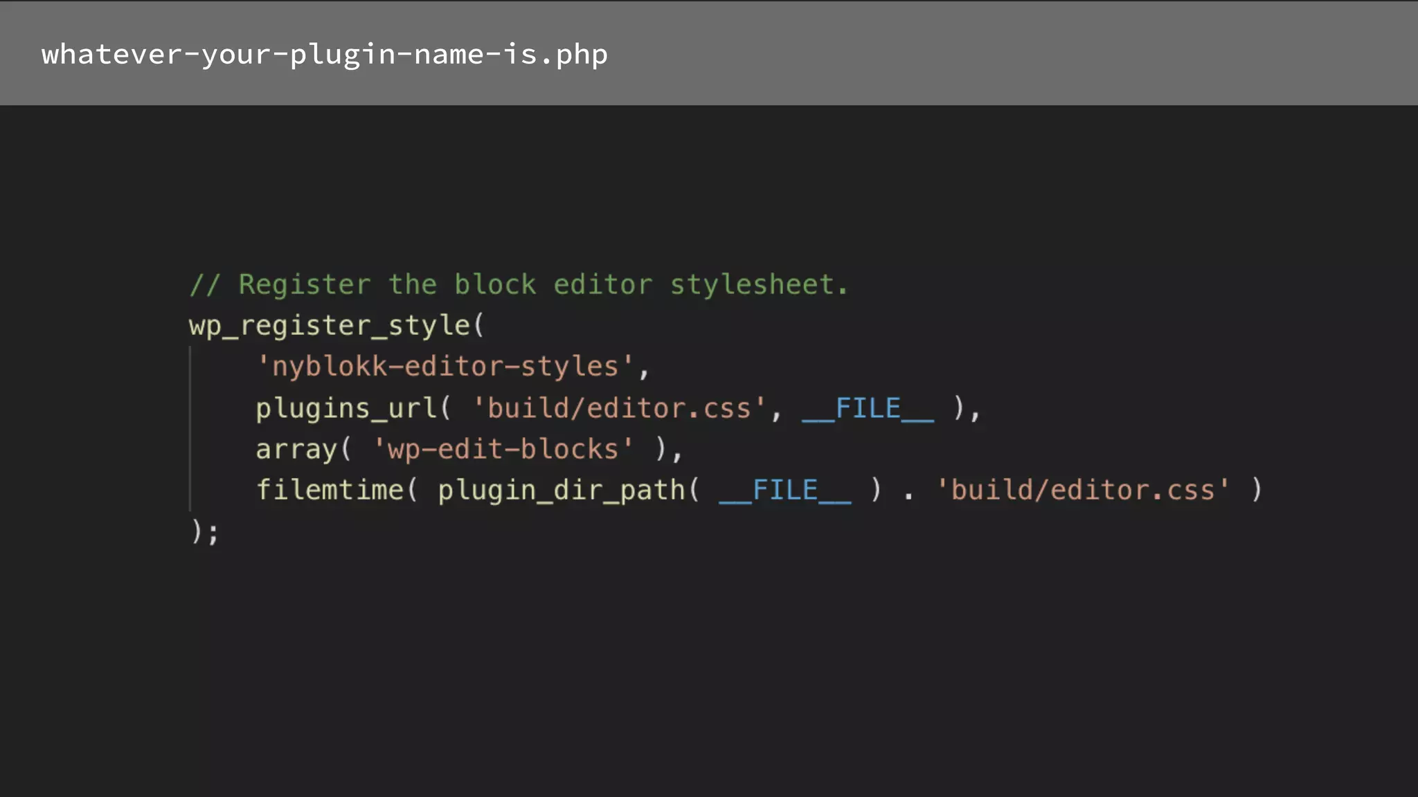Click 'build/editor.css' in plugins_url line
Viewport: 1418px width, 797px height.
[619, 408]
